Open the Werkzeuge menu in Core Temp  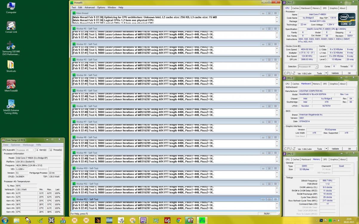pos(28,145)
